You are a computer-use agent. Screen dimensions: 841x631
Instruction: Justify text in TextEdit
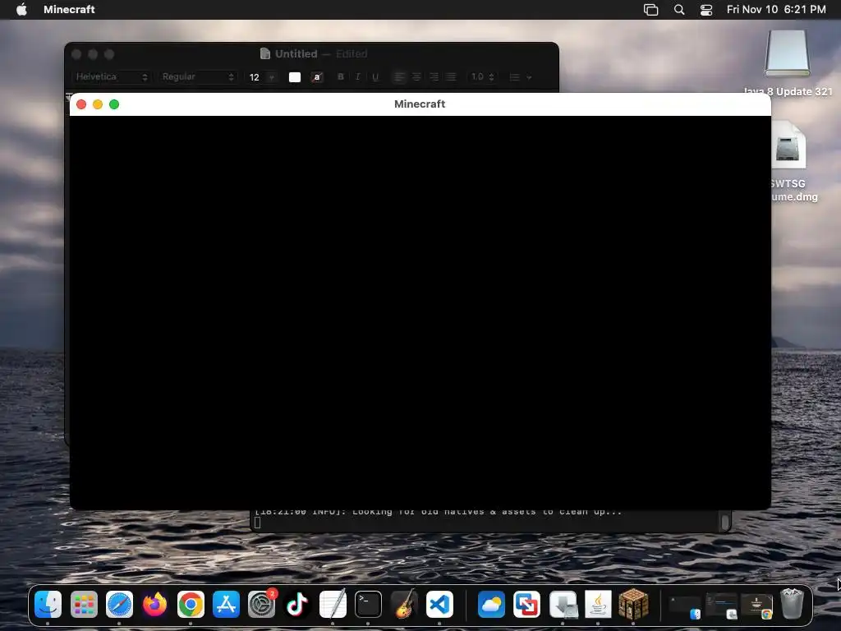451,76
